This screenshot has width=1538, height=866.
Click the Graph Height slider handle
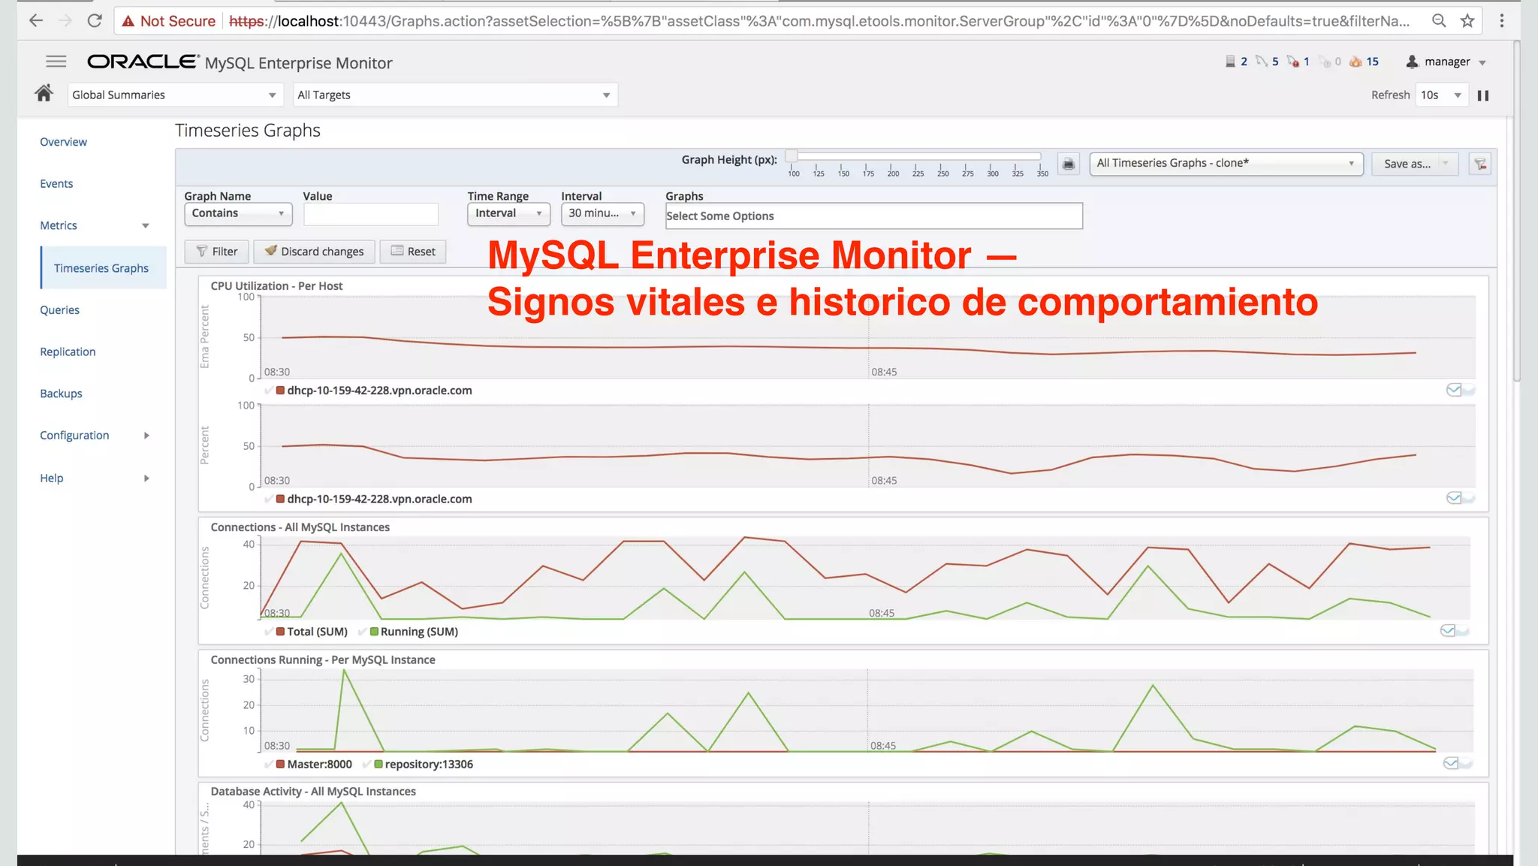pyautogui.click(x=792, y=155)
